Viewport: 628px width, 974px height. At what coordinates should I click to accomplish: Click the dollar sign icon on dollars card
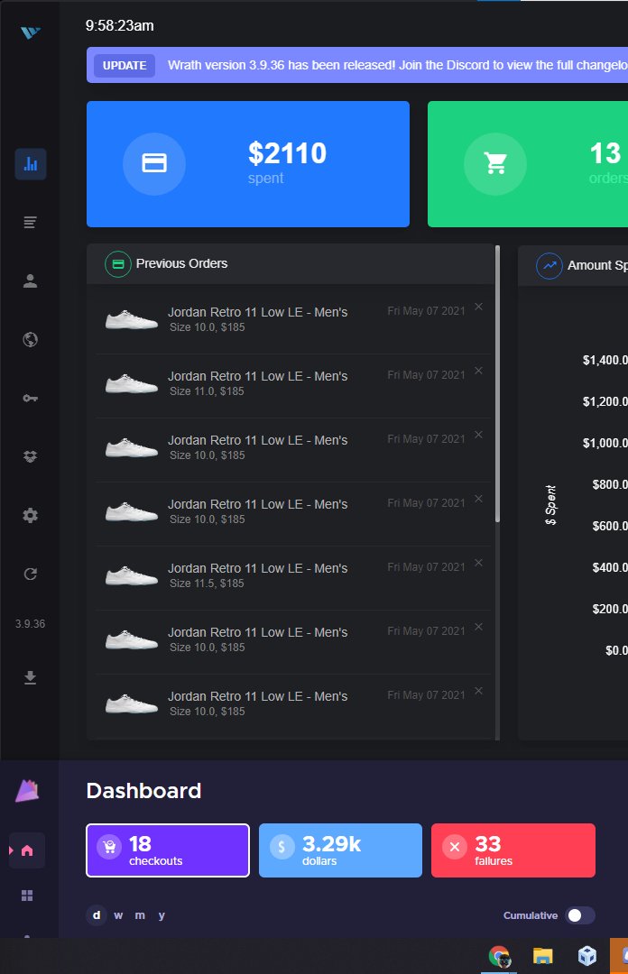[282, 847]
